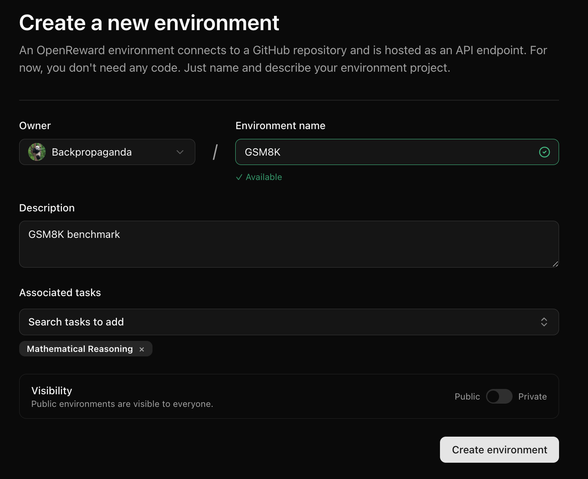588x479 pixels.
Task: Open the Owner selector dropdown
Action: point(107,152)
